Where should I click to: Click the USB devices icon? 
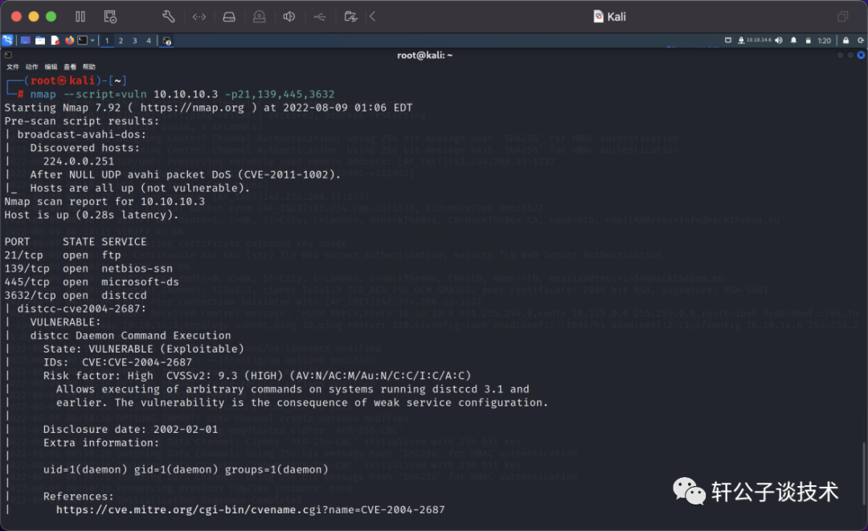(319, 17)
